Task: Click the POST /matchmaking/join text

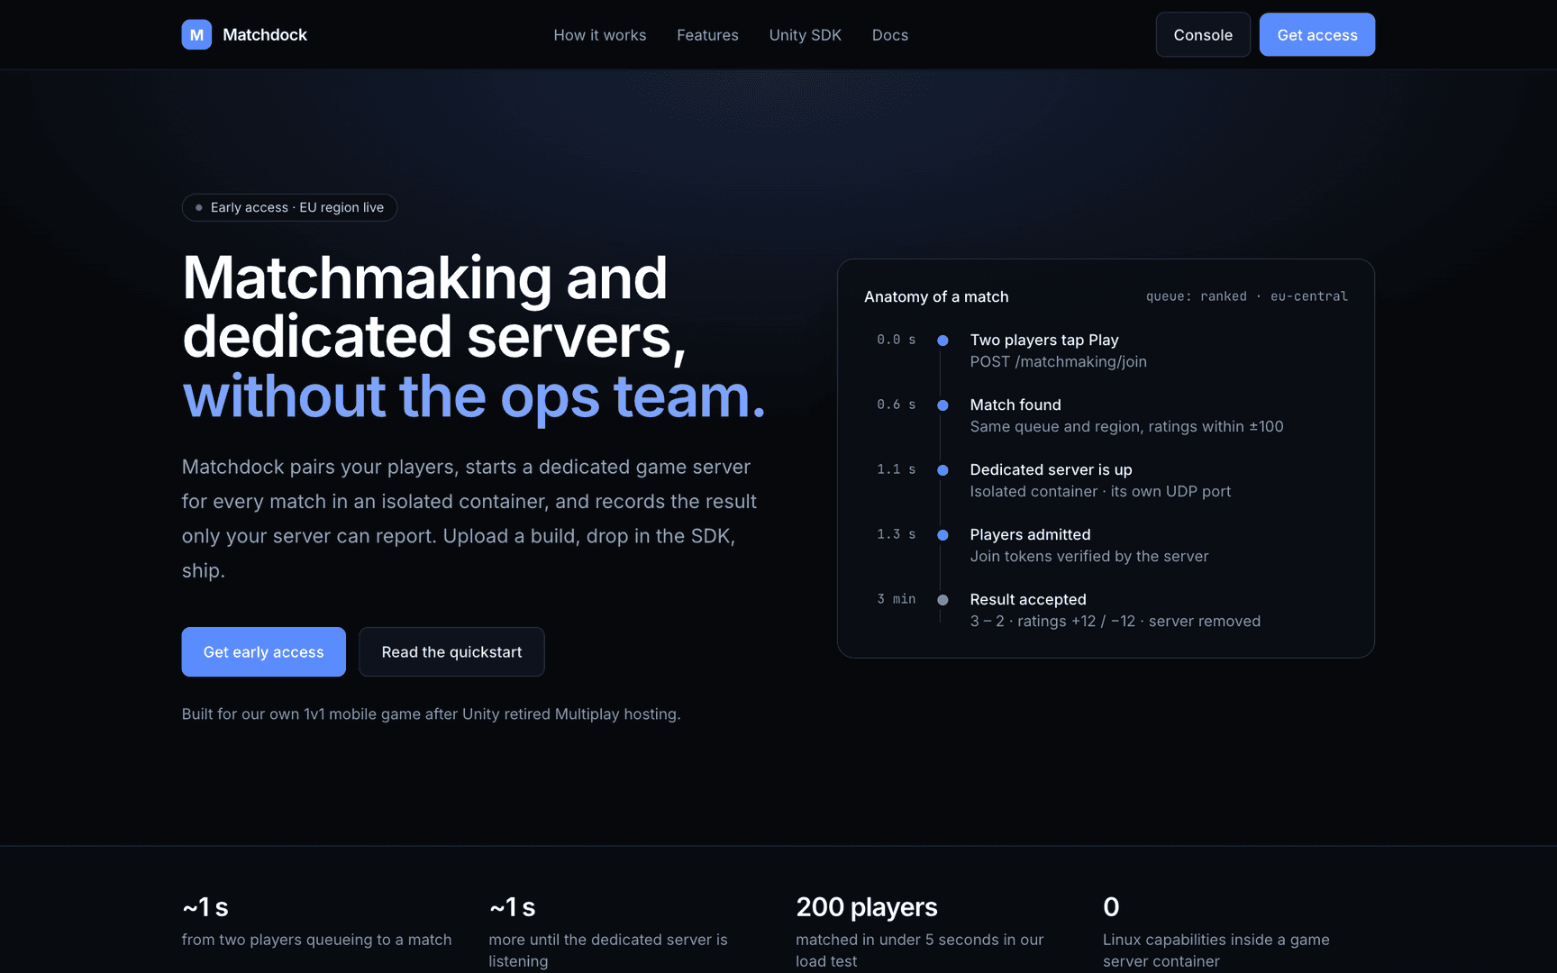Action: tap(1058, 361)
